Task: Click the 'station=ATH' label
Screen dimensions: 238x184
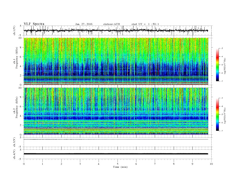Action: tap(111, 24)
